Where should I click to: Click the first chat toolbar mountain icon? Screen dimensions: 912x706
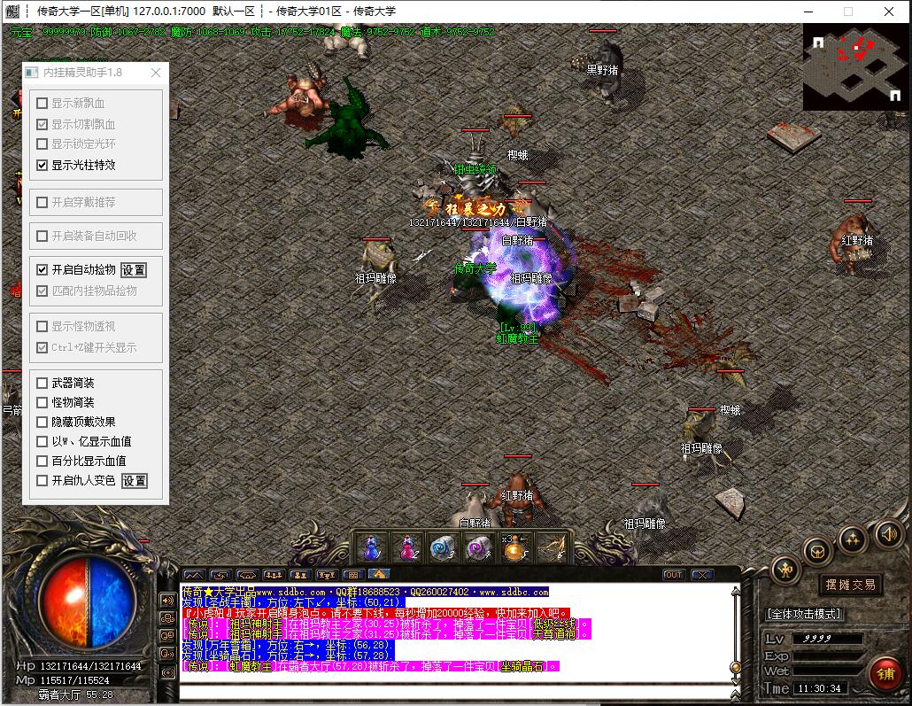194,575
